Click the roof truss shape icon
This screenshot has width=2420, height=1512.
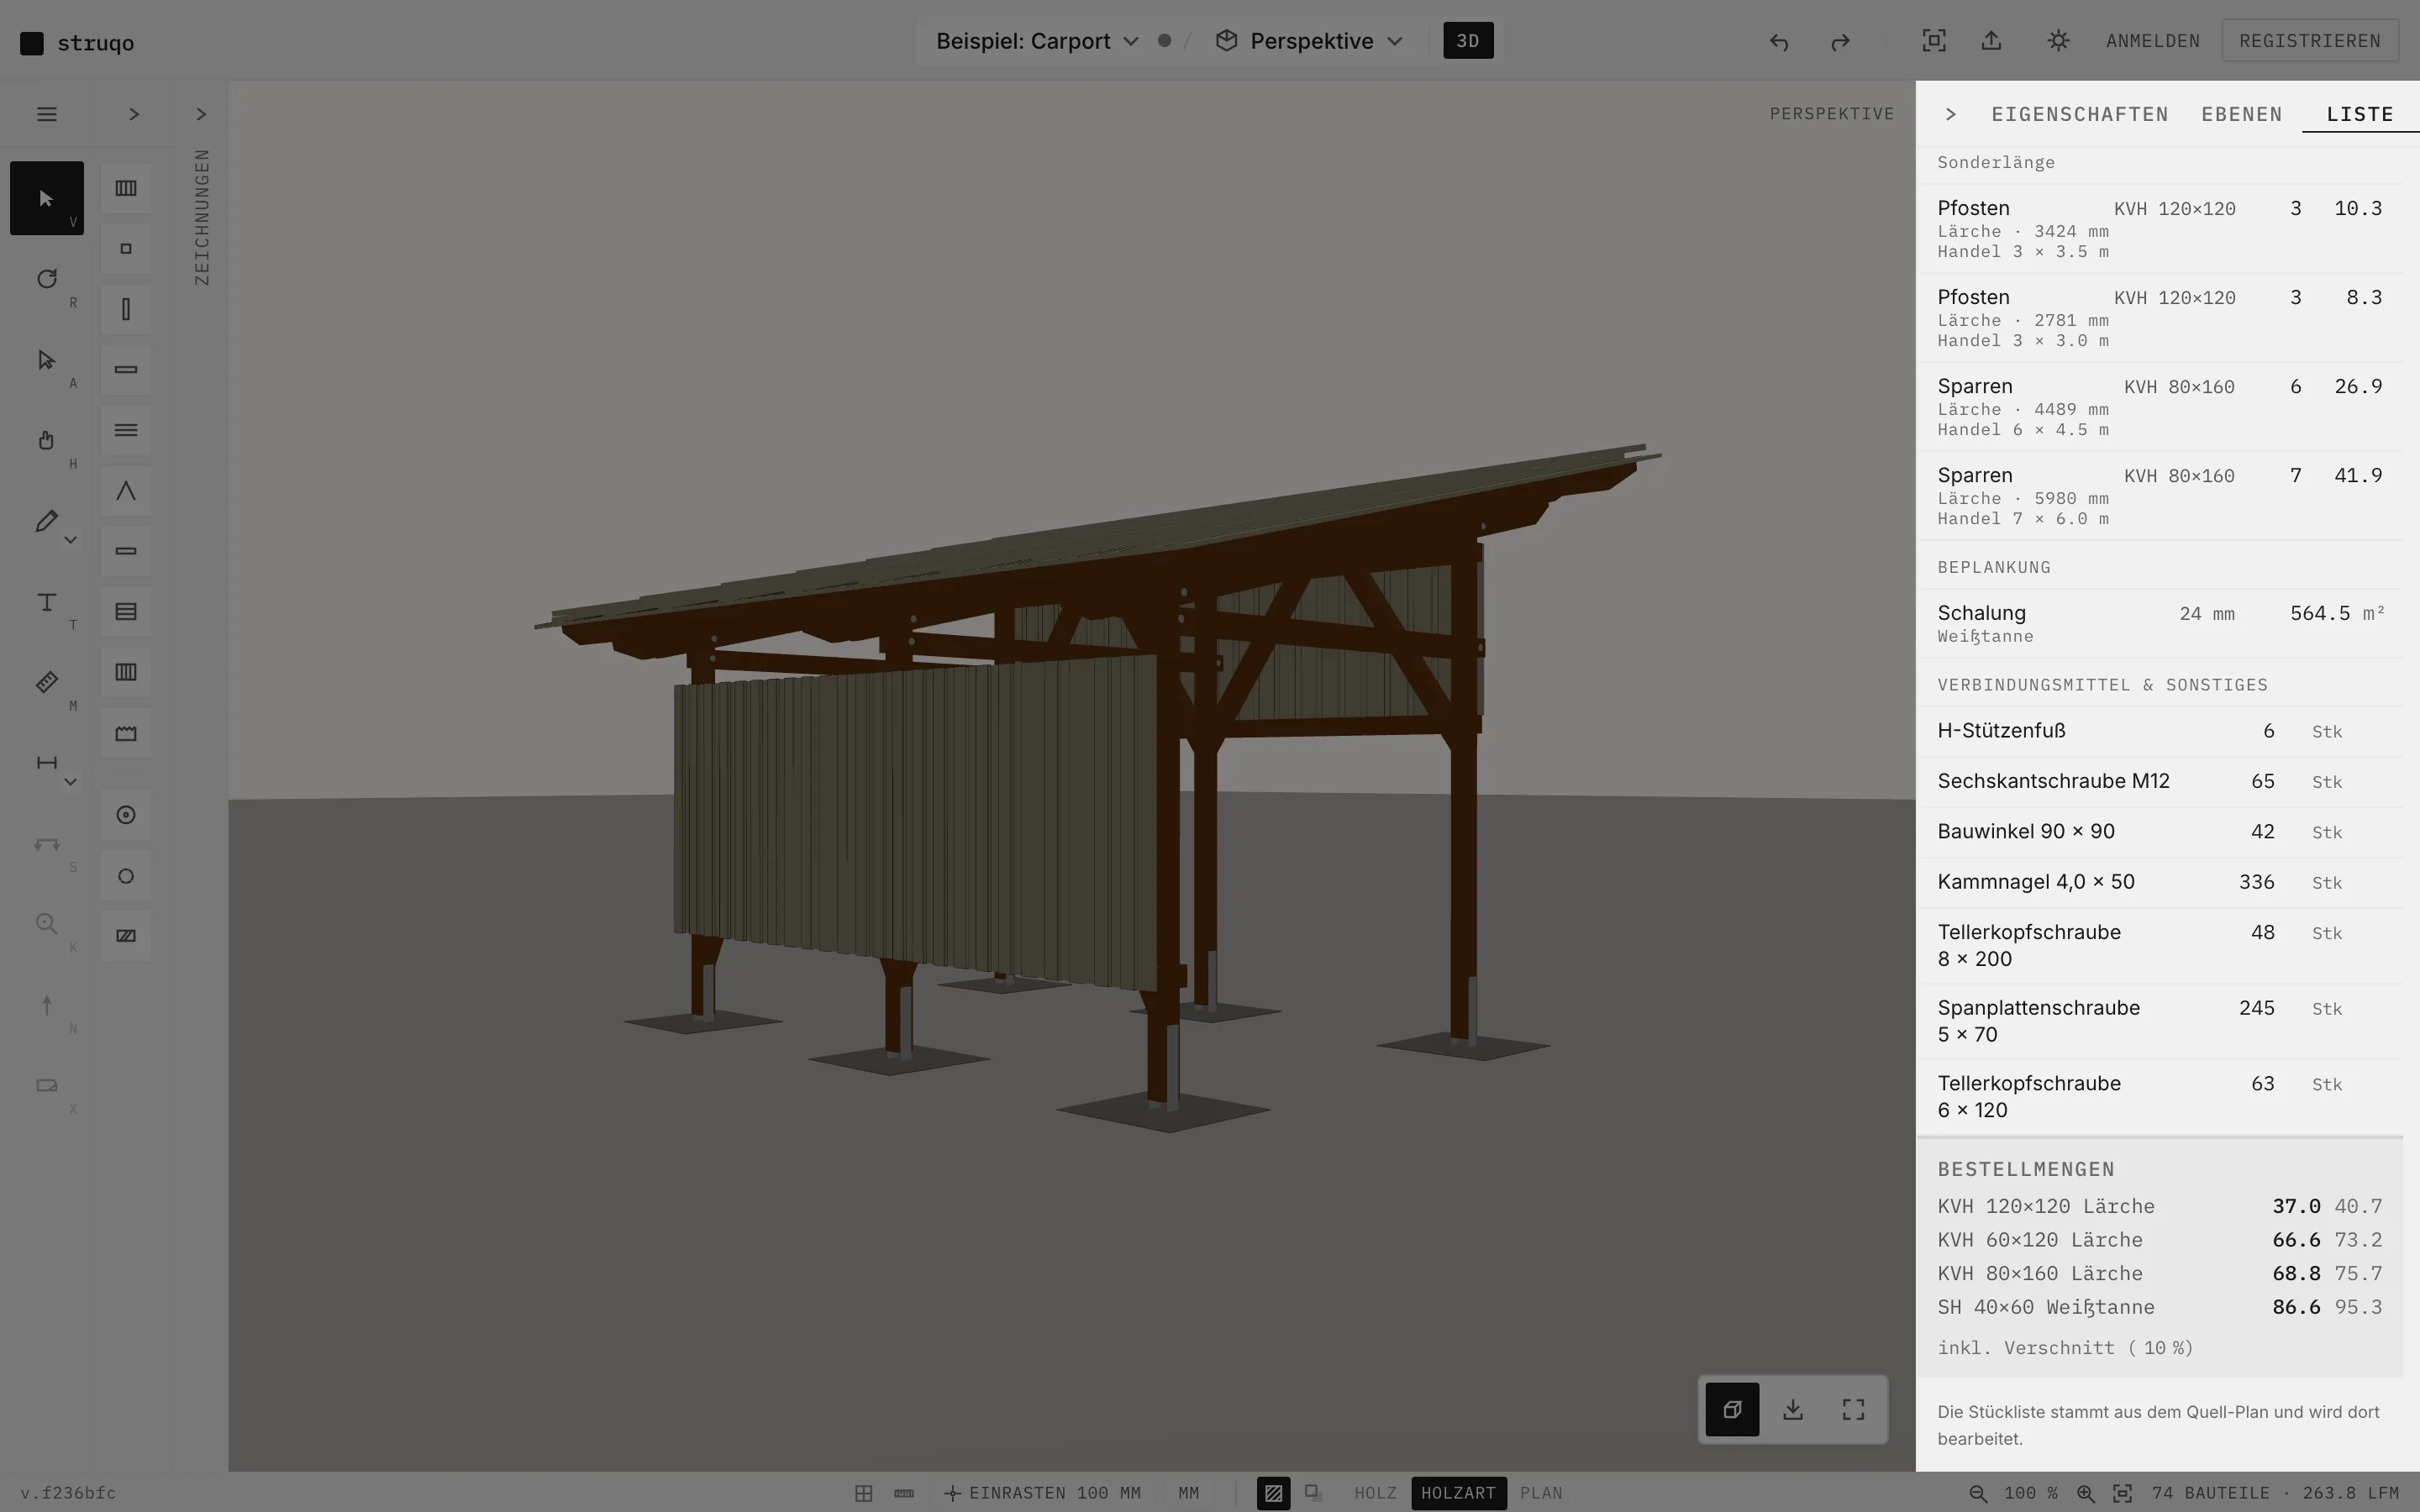coord(126,491)
